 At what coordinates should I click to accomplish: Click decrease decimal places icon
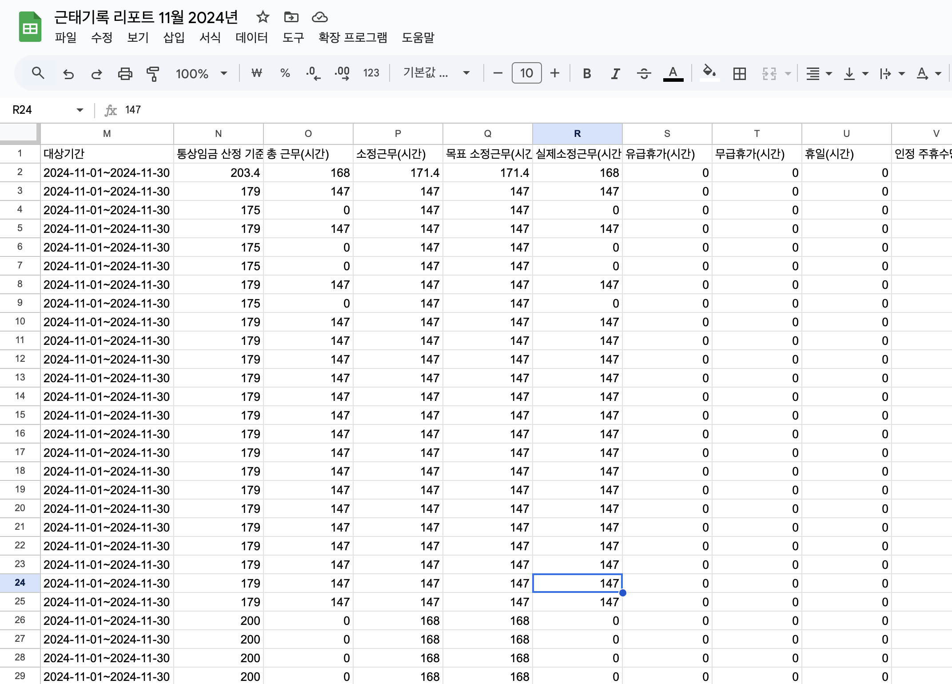pyautogui.click(x=313, y=73)
